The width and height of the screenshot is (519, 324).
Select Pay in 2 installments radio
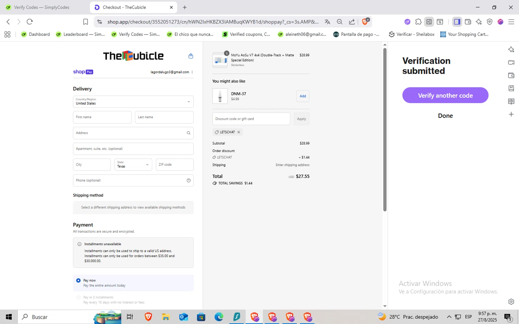(x=79, y=297)
